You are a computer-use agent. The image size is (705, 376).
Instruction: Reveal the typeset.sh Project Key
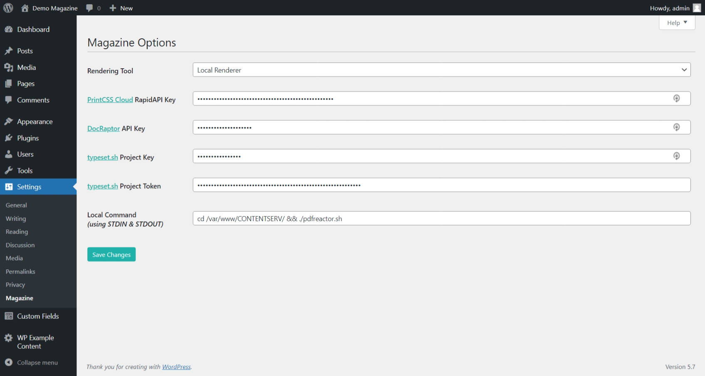[677, 156]
